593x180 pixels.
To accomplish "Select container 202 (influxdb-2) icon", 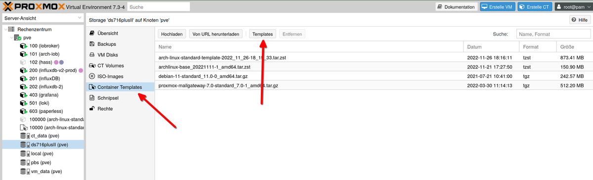I will (23, 87).
